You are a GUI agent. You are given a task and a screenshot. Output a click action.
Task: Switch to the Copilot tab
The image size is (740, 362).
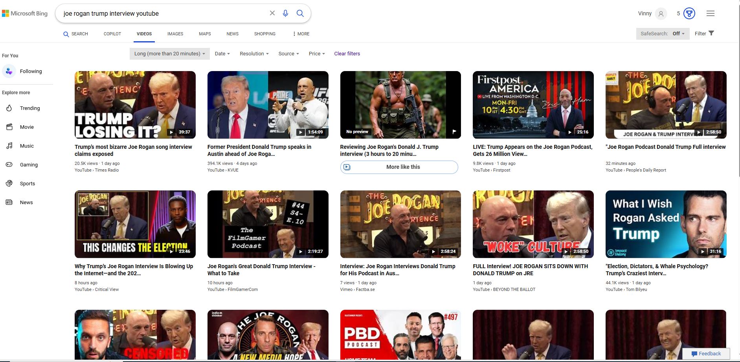pyautogui.click(x=112, y=34)
